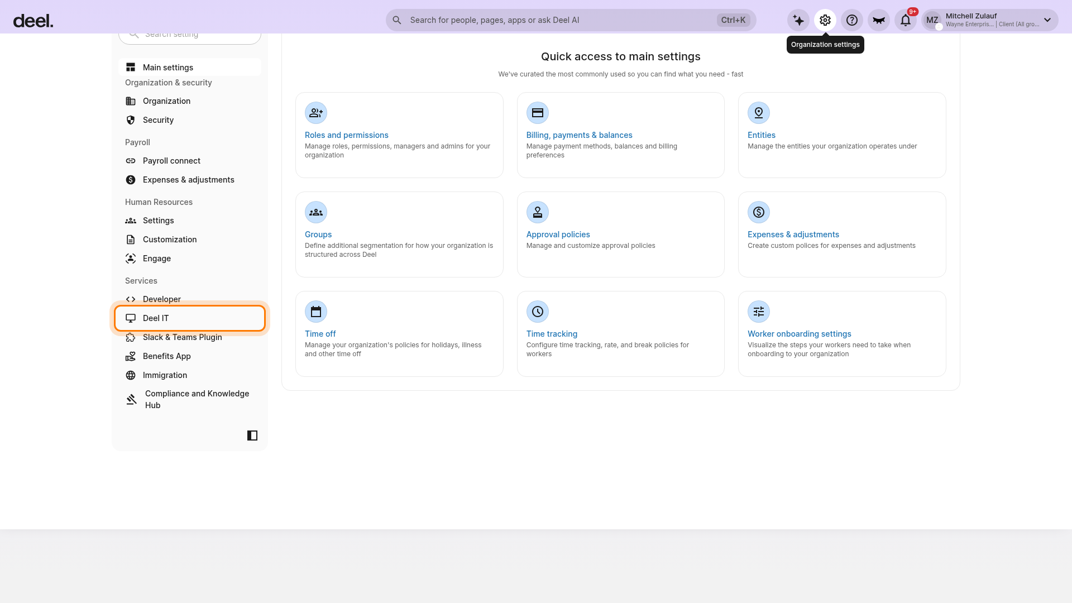The width and height of the screenshot is (1072, 603).
Task: Click the Entities location pin icon
Action: (x=759, y=113)
